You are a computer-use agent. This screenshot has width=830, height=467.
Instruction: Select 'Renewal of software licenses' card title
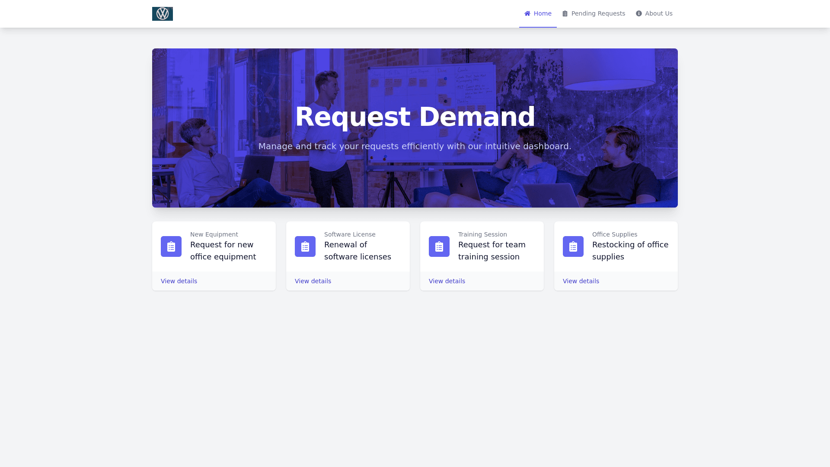[358, 251]
